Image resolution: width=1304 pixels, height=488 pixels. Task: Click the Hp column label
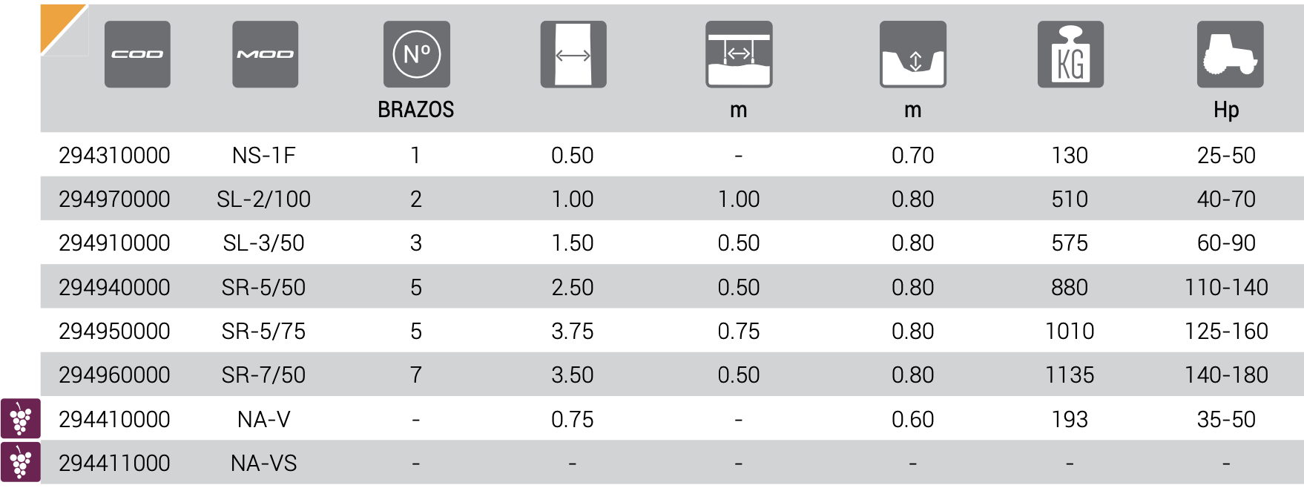coord(1226,111)
